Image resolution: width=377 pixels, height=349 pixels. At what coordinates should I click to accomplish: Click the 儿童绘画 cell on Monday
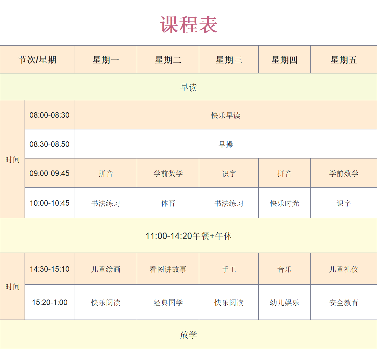(x=106, y=269)
